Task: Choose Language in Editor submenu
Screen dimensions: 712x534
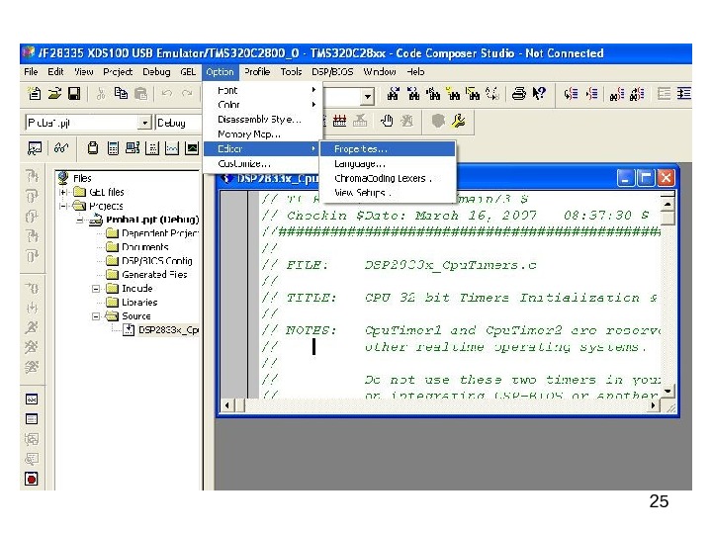Action: [x=388, y=163]
